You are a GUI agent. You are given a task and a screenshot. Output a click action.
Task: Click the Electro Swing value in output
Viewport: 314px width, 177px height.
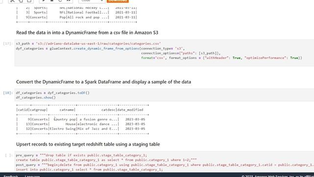tap(63, 129)
